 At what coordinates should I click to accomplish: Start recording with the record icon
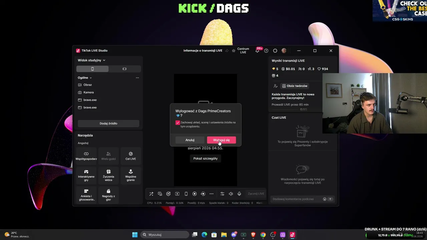click(194, 194)
